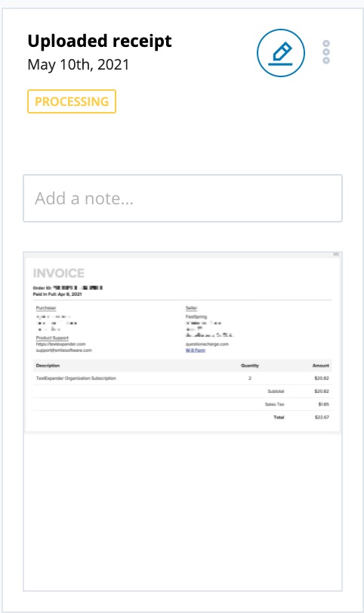Image resolution: width=364 pixels, height=613 pixels.
Task: Click the $22.67 total amount
Action: click(x=322, y=418)
